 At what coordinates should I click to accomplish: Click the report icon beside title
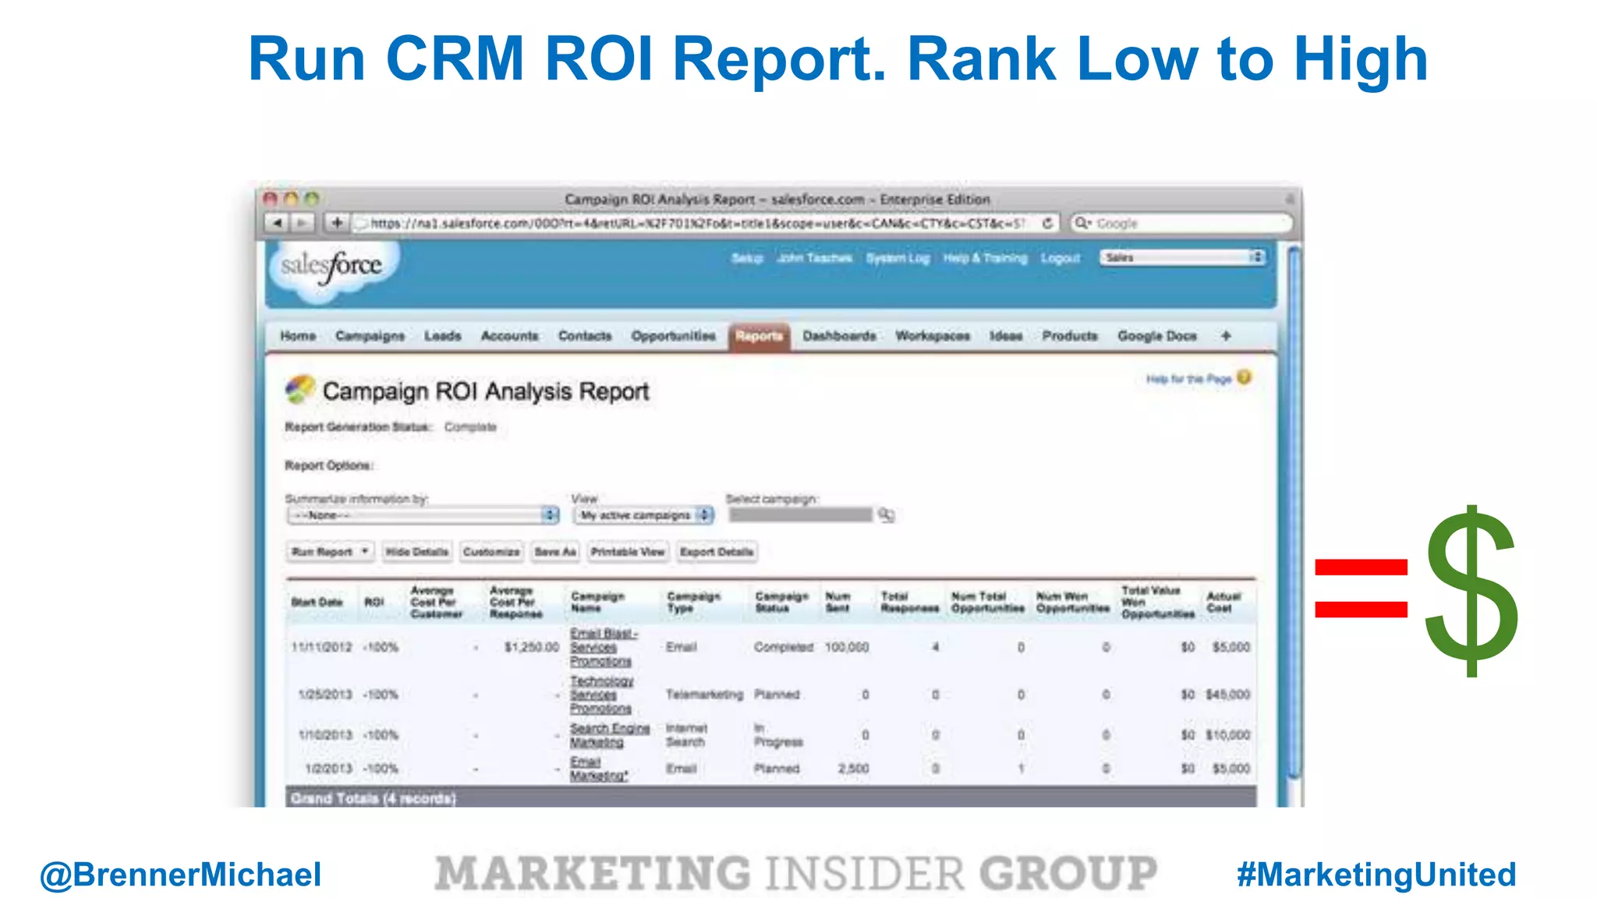[x=299, y=390]
